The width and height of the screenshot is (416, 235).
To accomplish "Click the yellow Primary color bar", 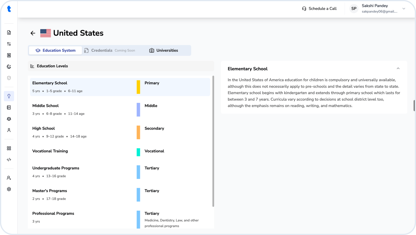I will click(138, 87).
